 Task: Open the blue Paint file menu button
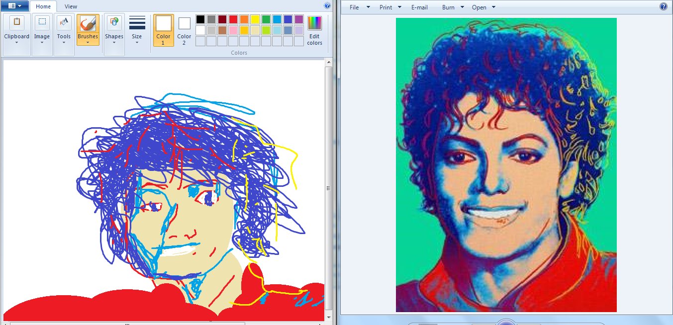(x=15, y=6)
